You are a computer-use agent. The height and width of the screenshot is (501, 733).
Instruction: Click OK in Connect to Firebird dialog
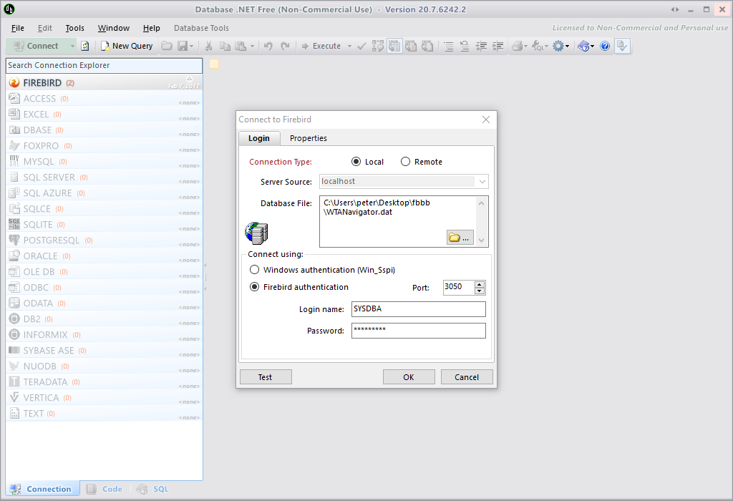click(x=409, y=376)
